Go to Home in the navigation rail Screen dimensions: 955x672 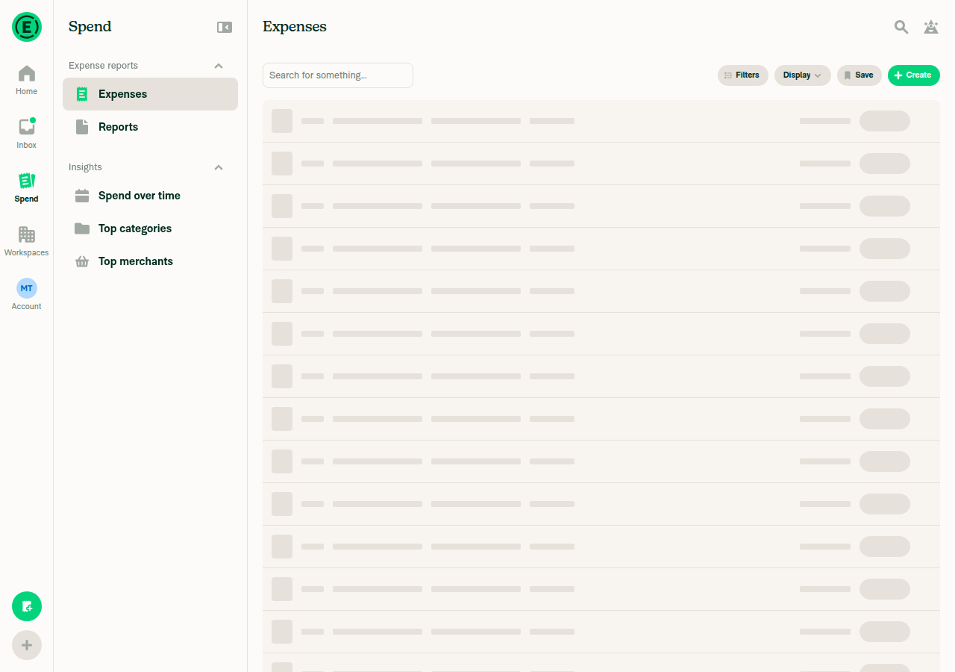point(27,81)
